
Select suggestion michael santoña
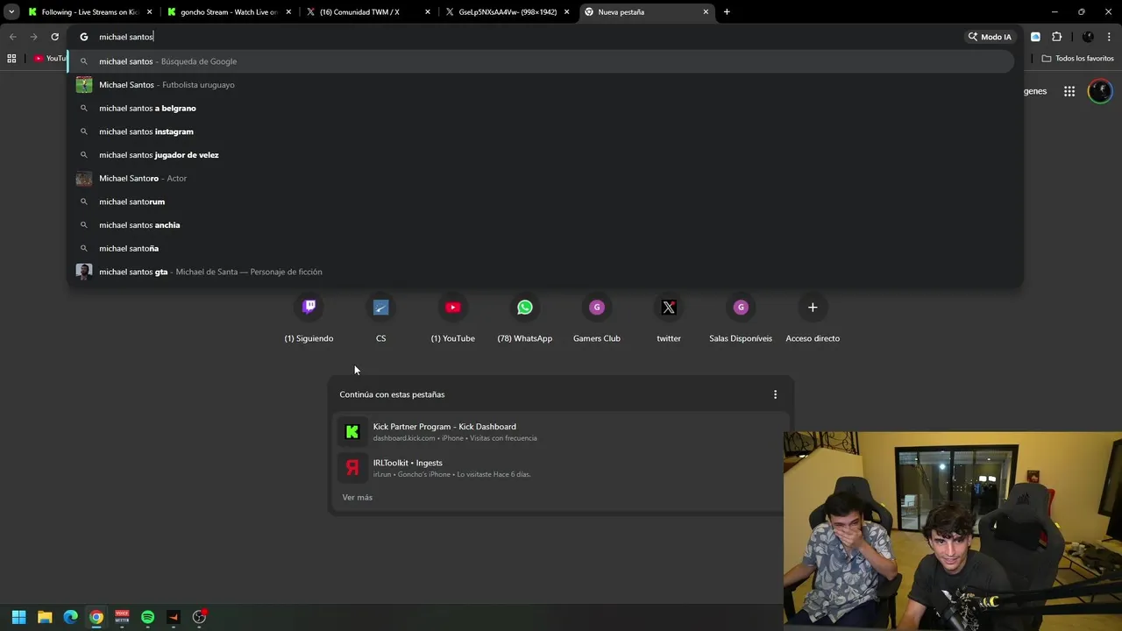[542, 249]
